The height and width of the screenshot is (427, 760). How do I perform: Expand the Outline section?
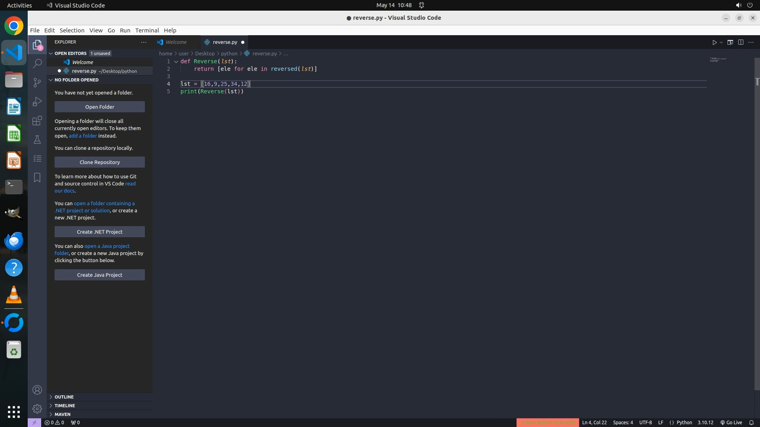click(64, 397)
